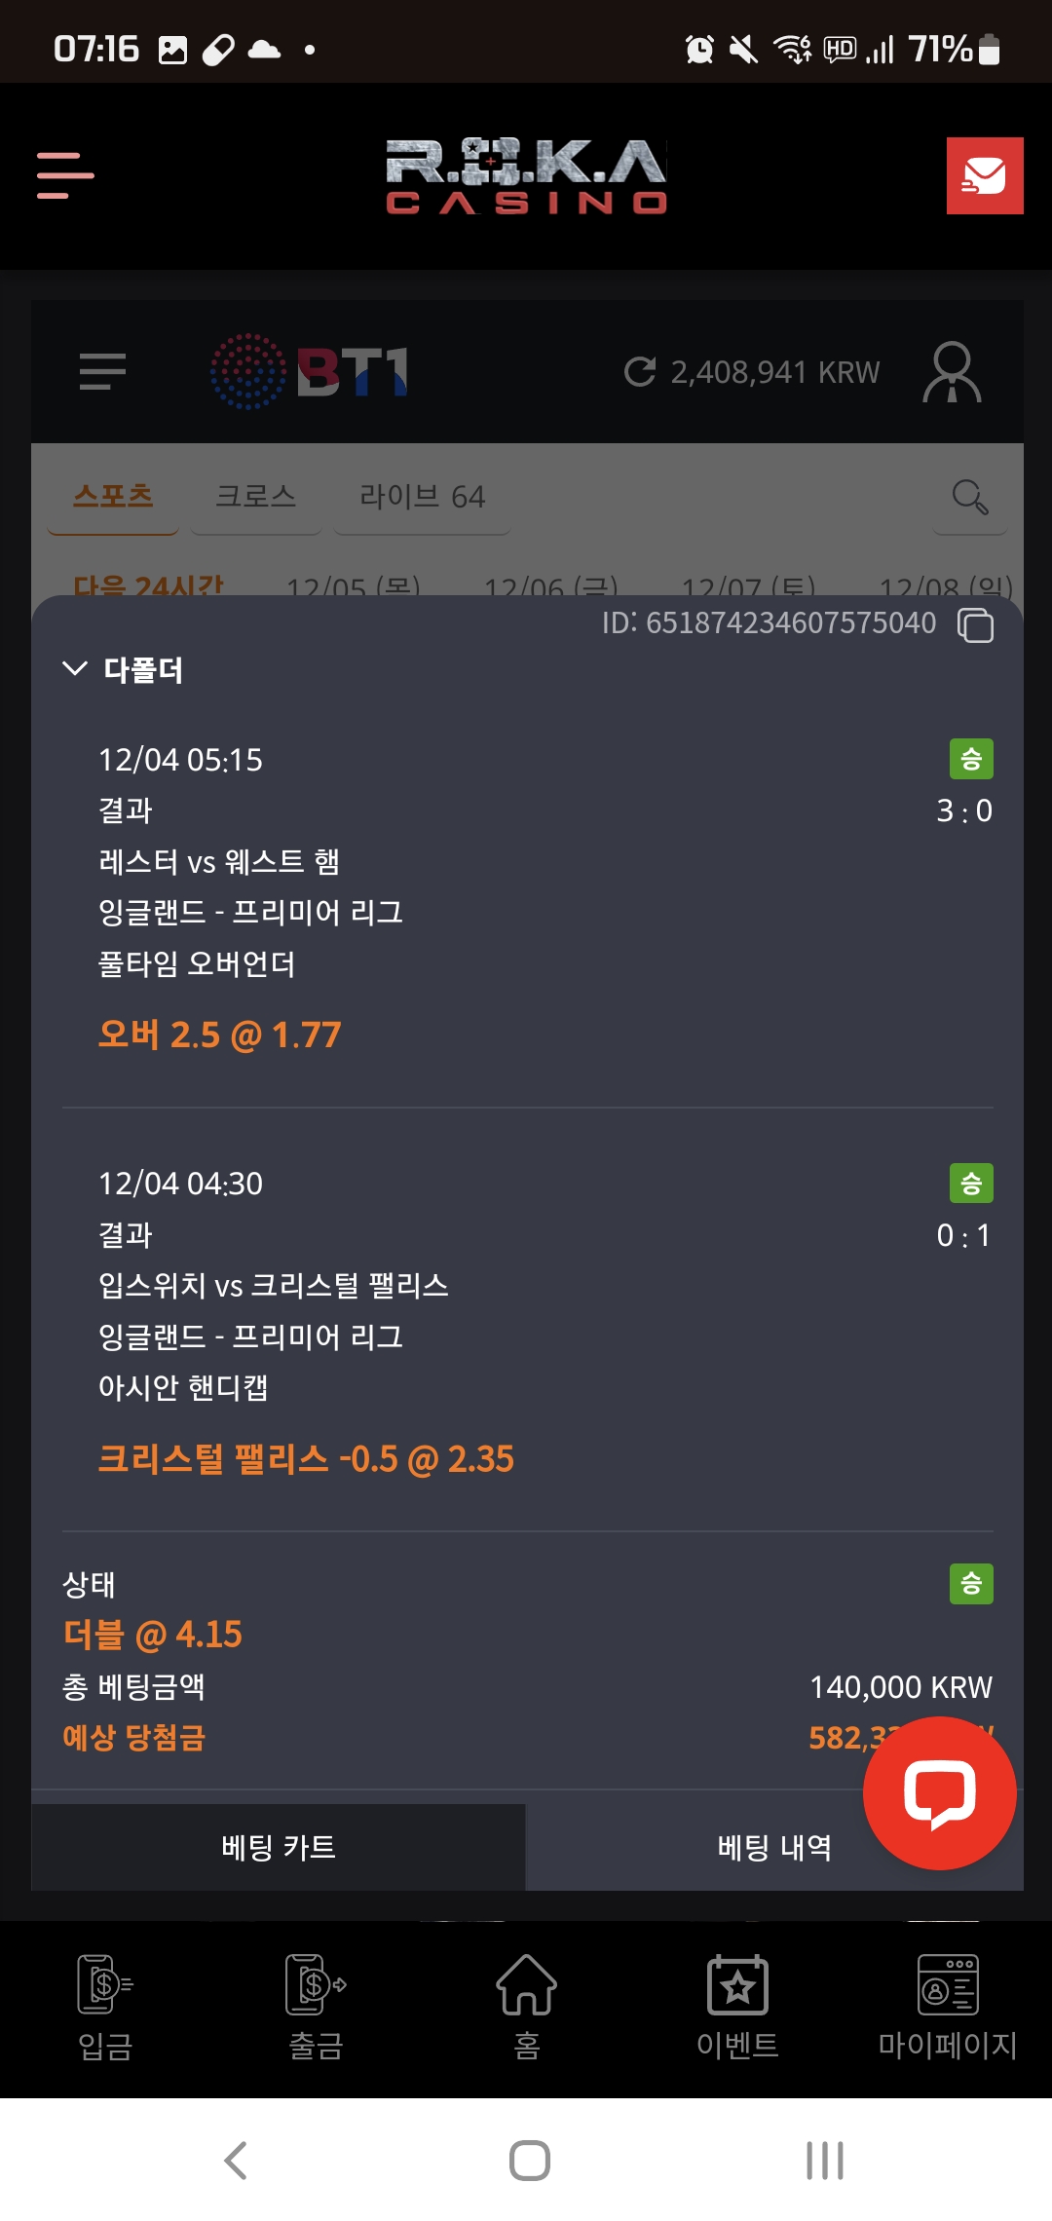This screenshot has height=2221, width=1052.
Task: Open the 베팅 카트 tab
Action: click(279, 1847)
